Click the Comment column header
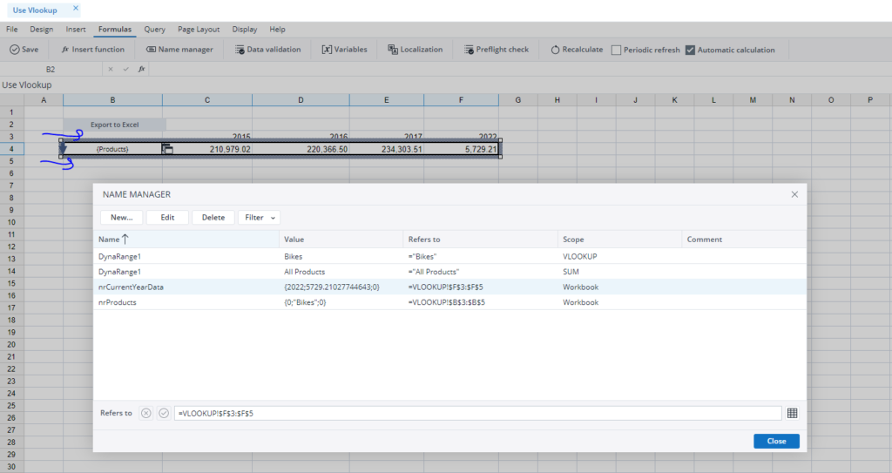This screenshot has height=473, width=892. pyautogui.click(x=744, y=239)
